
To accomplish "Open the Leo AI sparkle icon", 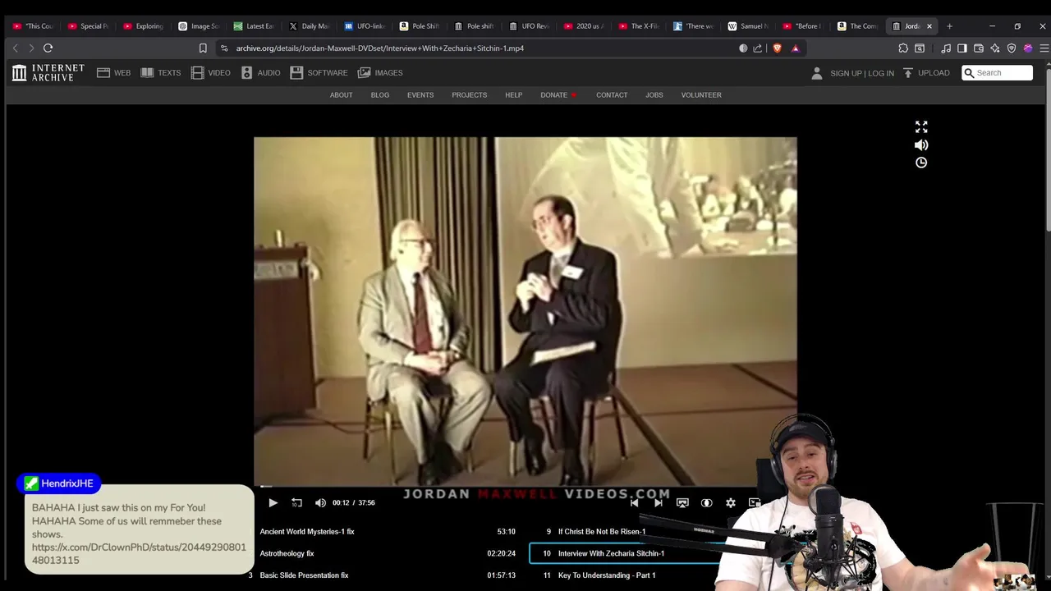I will coord(995,48).
